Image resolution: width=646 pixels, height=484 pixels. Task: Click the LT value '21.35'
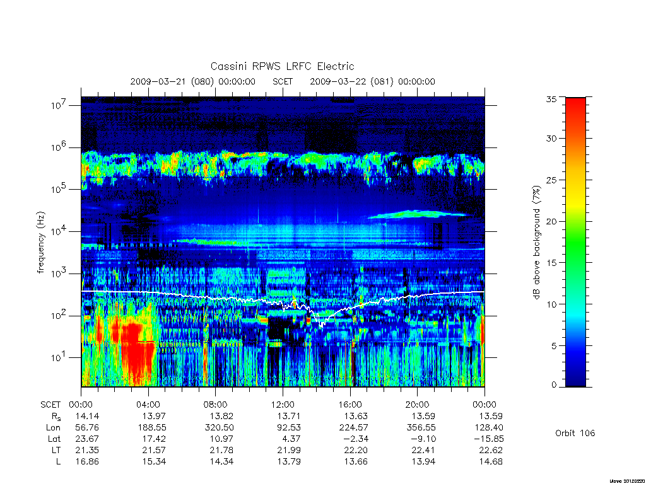click(x=87, y=450)
